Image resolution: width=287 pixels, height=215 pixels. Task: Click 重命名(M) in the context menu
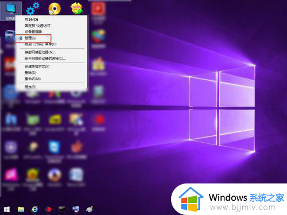(x=33, y=79)
